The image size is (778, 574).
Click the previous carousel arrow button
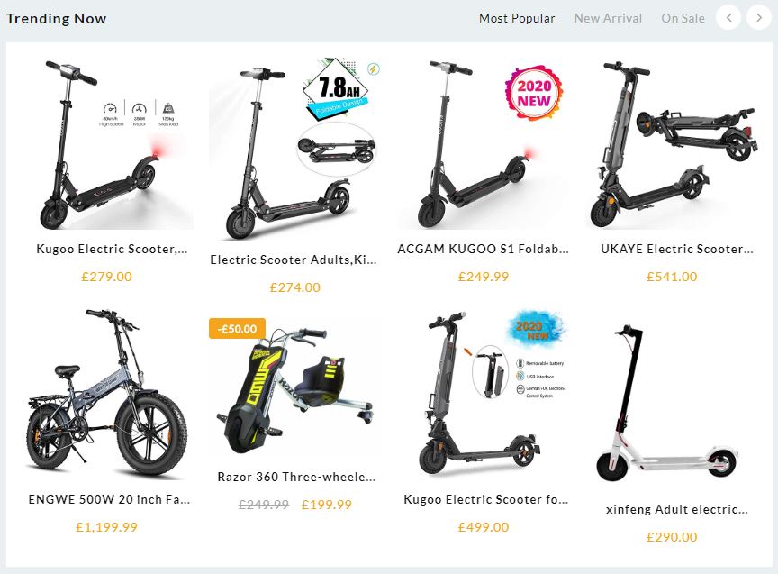pyautogui.click(x=728, y=17)
